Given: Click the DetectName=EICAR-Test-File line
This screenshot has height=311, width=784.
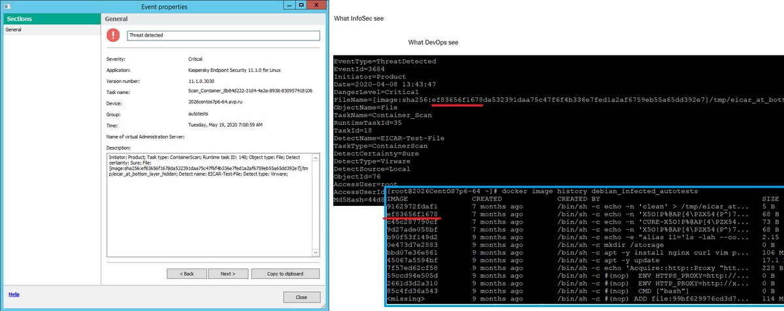Looking at the screenshot, I should [x=389, y=138].
